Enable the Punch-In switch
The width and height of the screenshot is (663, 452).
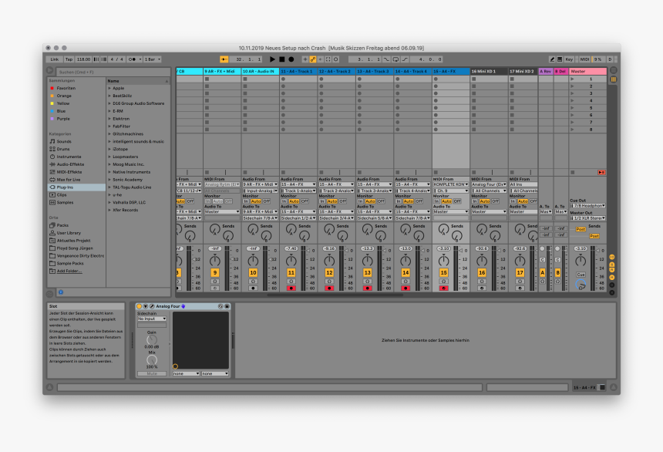pos(386,59)
